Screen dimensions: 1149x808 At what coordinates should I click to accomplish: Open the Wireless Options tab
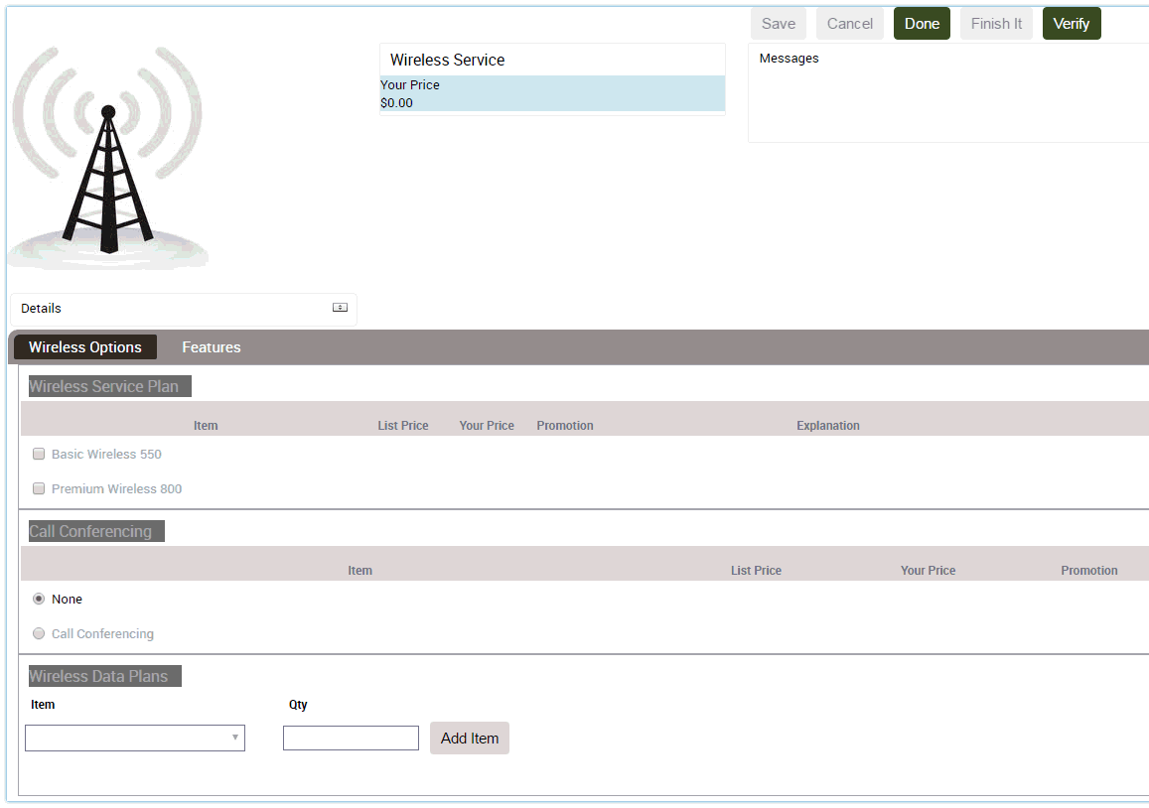pos(84,346)
